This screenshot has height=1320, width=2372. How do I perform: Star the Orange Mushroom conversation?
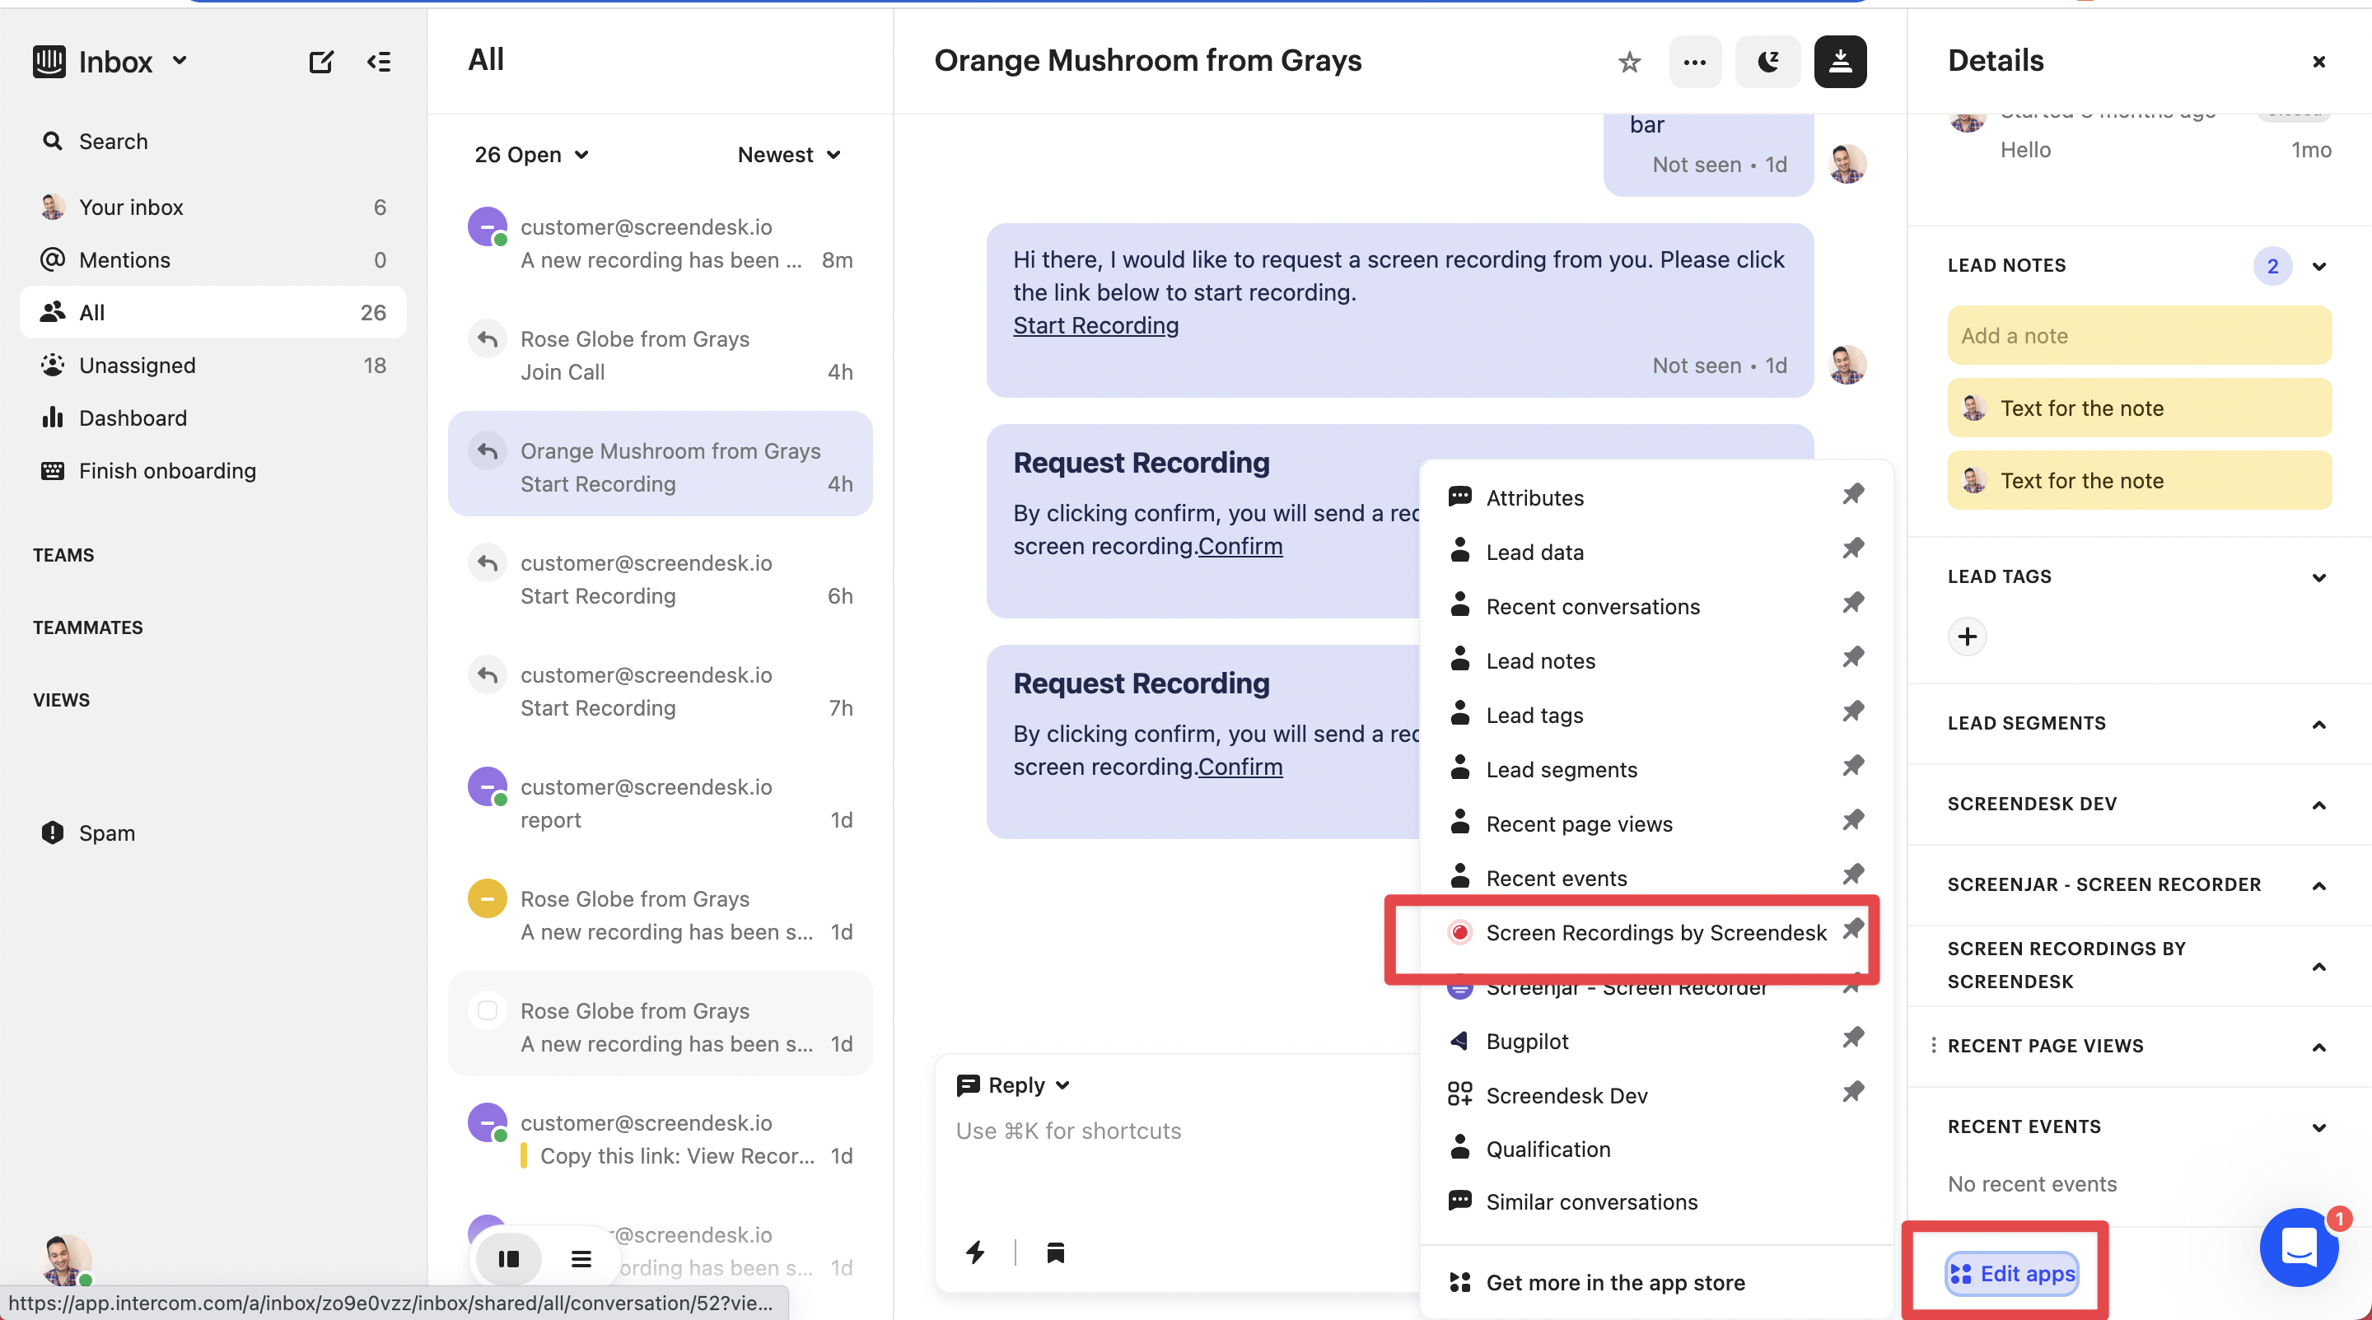point(1629,62)
